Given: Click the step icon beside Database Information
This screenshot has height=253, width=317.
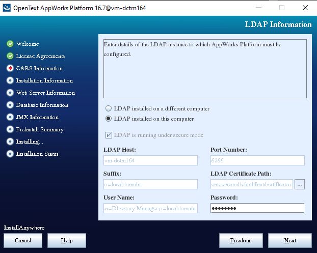Looking at the screenshot, I should (x=10, y=105).
